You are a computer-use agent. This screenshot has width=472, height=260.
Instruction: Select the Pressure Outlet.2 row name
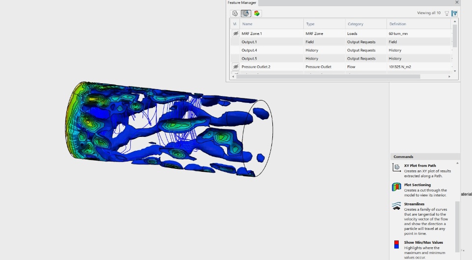point(256,66)
